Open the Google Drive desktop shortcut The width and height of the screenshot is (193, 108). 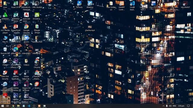37,29
